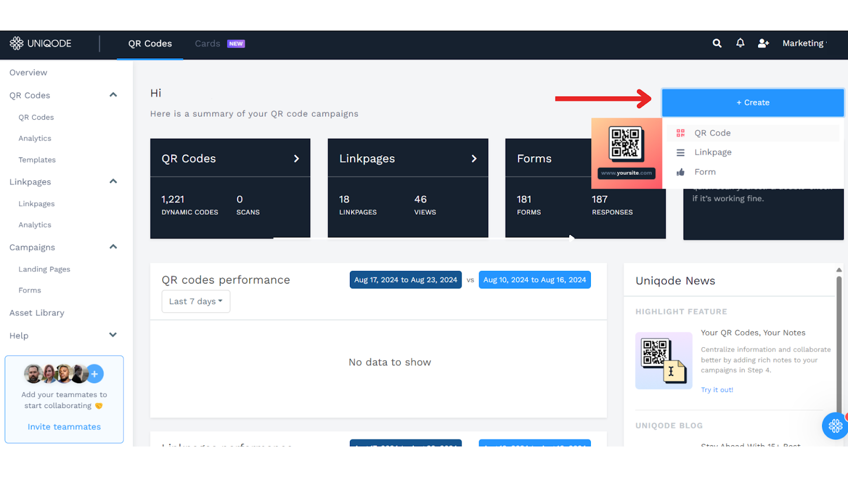
Task: Click the Your QR Codes, Your Notes headline
Action: [753, 333]
